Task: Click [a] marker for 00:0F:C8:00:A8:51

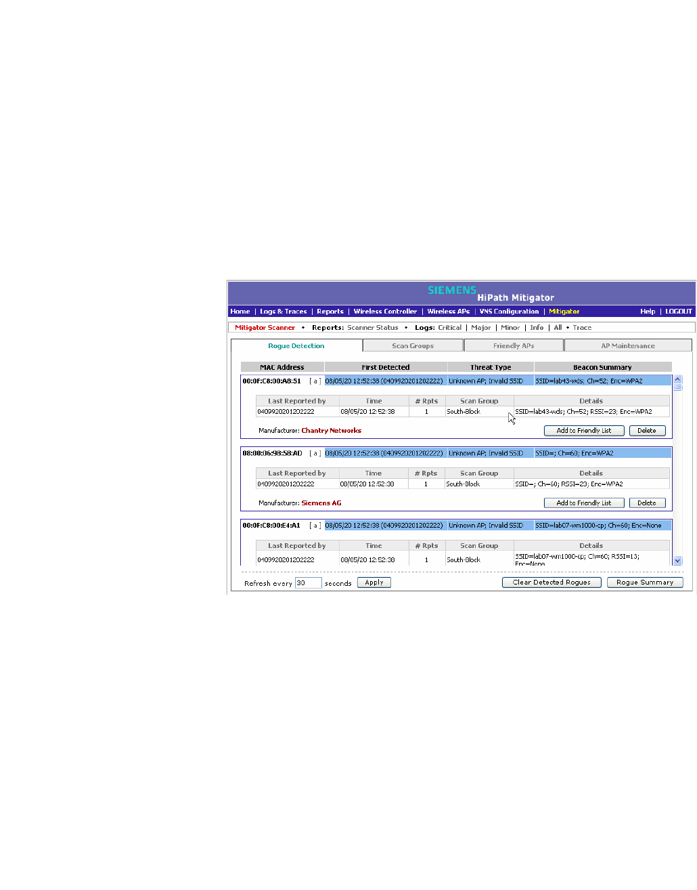Action: (x=315, y=381)
